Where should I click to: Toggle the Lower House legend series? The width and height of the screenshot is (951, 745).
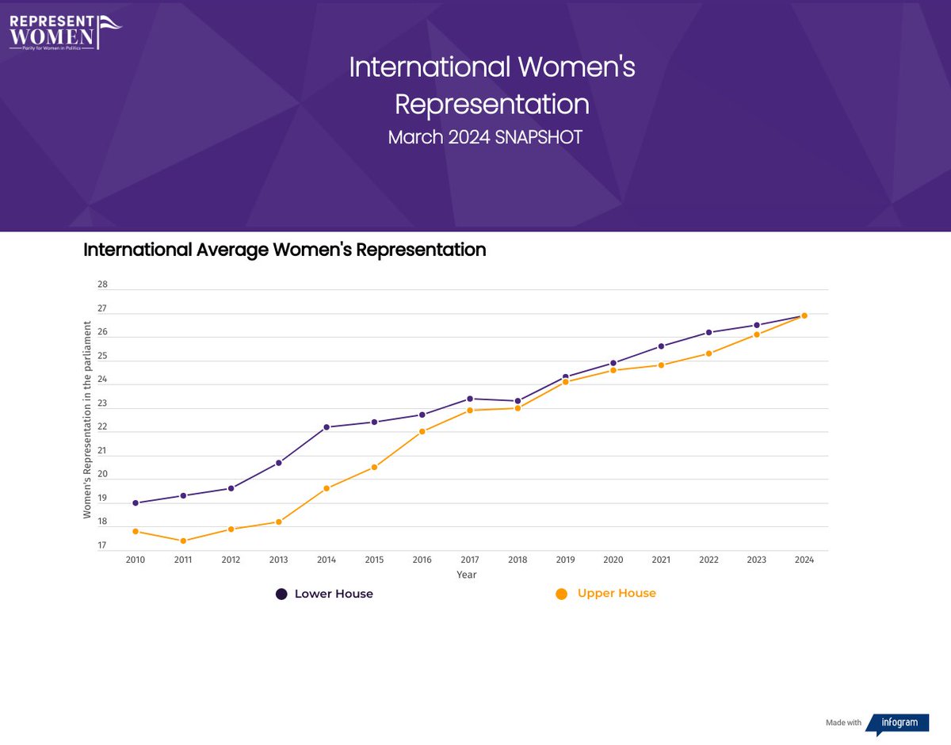pos(324,594)
